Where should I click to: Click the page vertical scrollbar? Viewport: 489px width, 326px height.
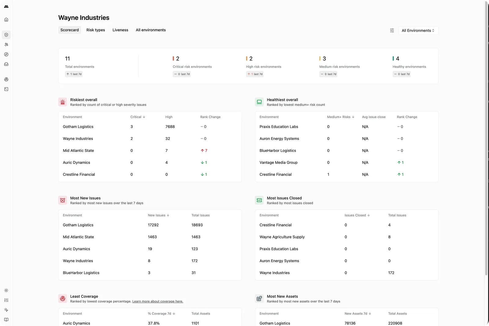(x=486, y=138)
